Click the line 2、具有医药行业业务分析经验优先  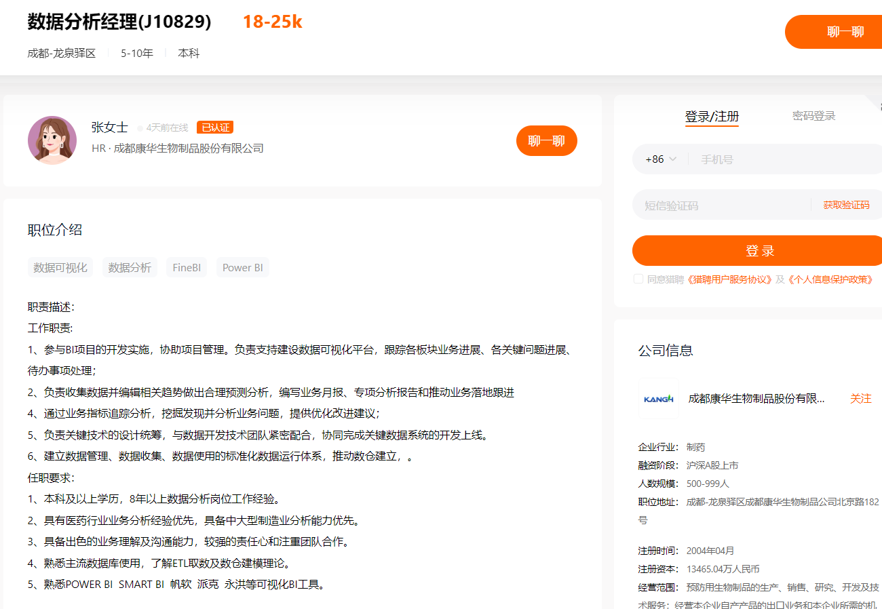coord(193,520)
